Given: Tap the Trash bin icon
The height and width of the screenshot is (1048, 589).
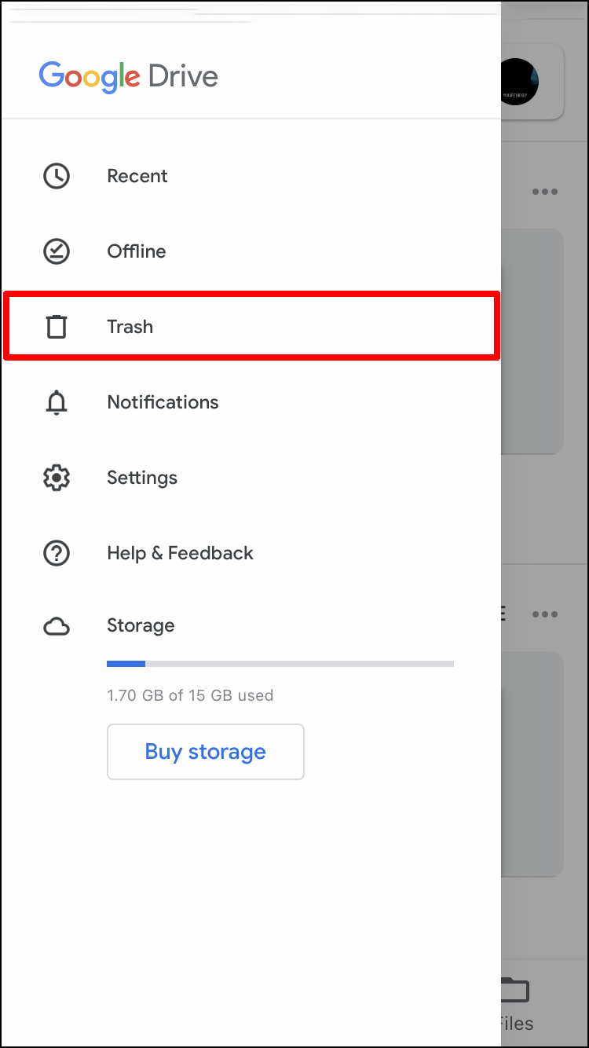Looking at the screenshot, I should click(56, 326).
